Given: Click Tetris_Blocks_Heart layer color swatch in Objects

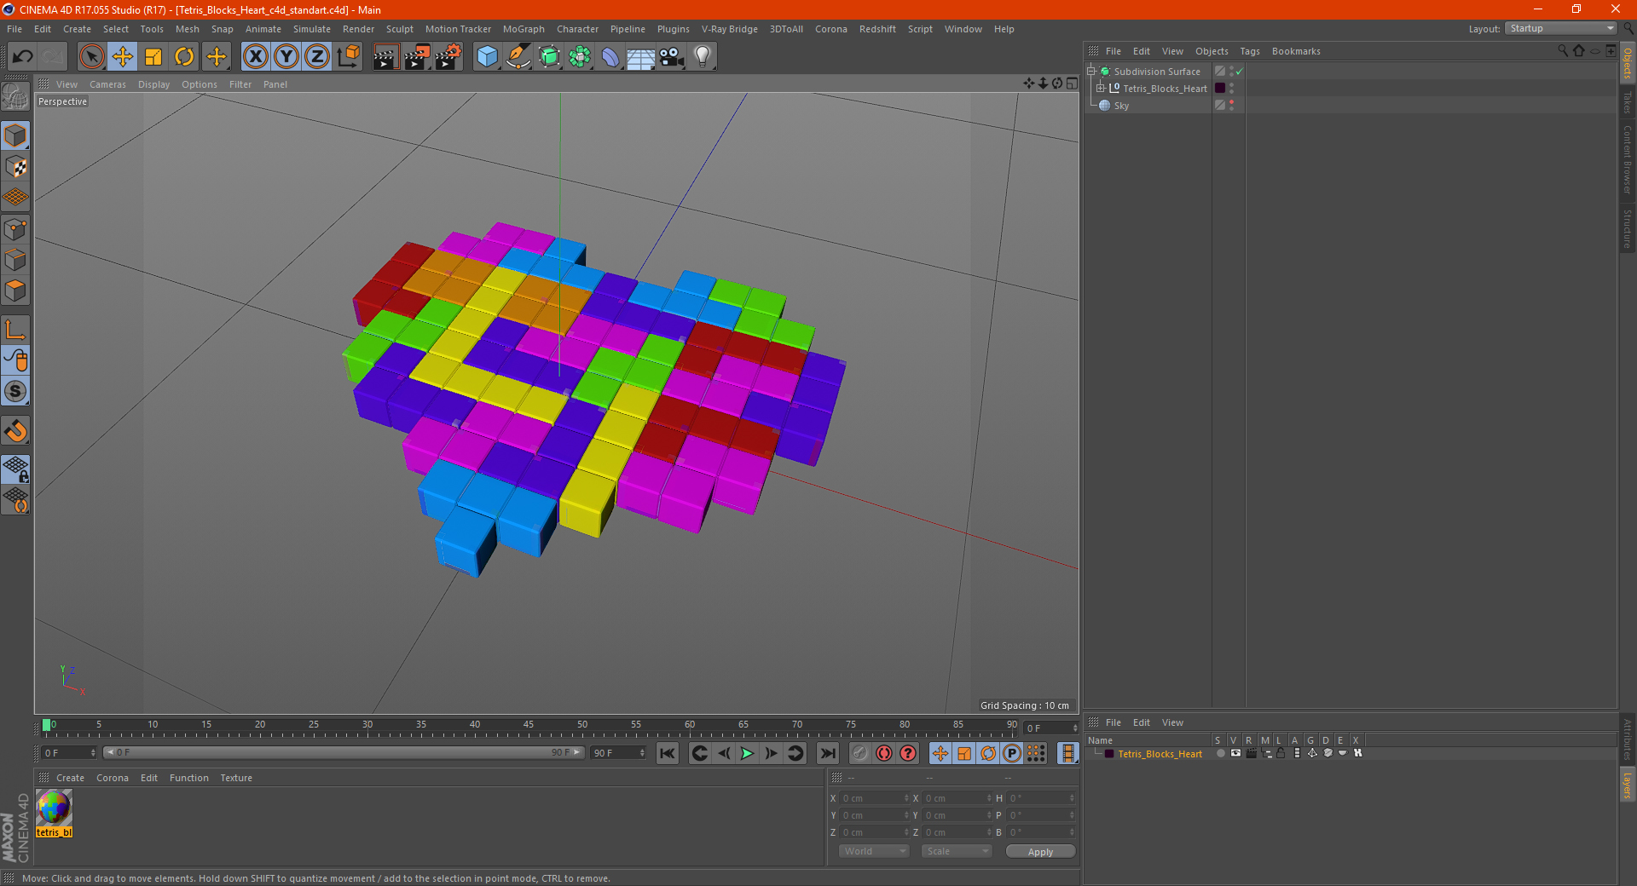Looking at the screenshot, I should tap(1220, 89).
